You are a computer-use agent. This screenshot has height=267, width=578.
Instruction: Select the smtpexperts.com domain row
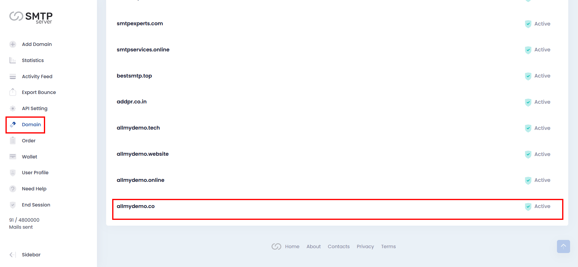(140, 24)
